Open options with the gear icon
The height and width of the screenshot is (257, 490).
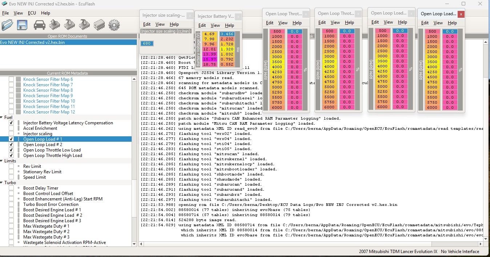coord(114,25)
